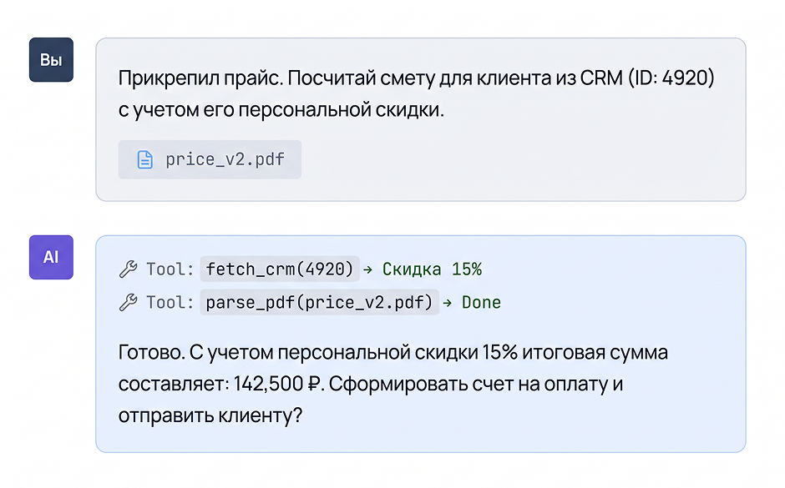
Task: Click the green "Done" status text
Action: (481, 302)
